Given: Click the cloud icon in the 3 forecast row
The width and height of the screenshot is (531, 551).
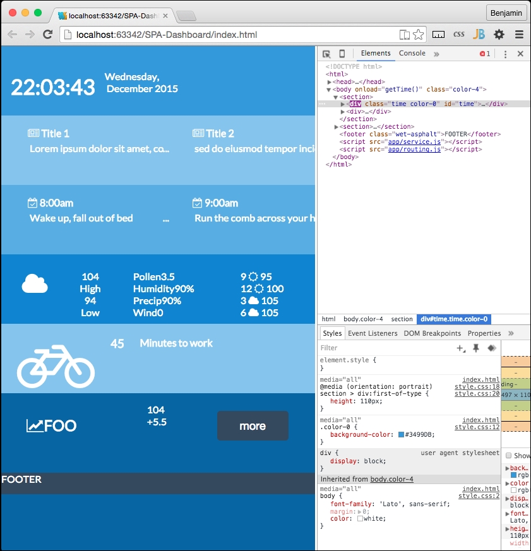Looking at the screenshot, I should coord(253,300).
